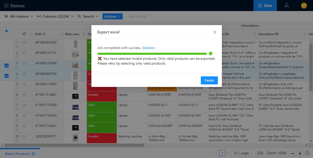Open the Selection link in dialog

tap(149, 48)
